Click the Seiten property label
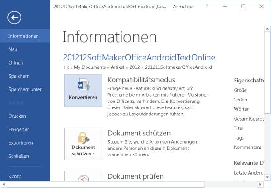The image size is (271, 188). pyautogui.click(x=241, y=100)
